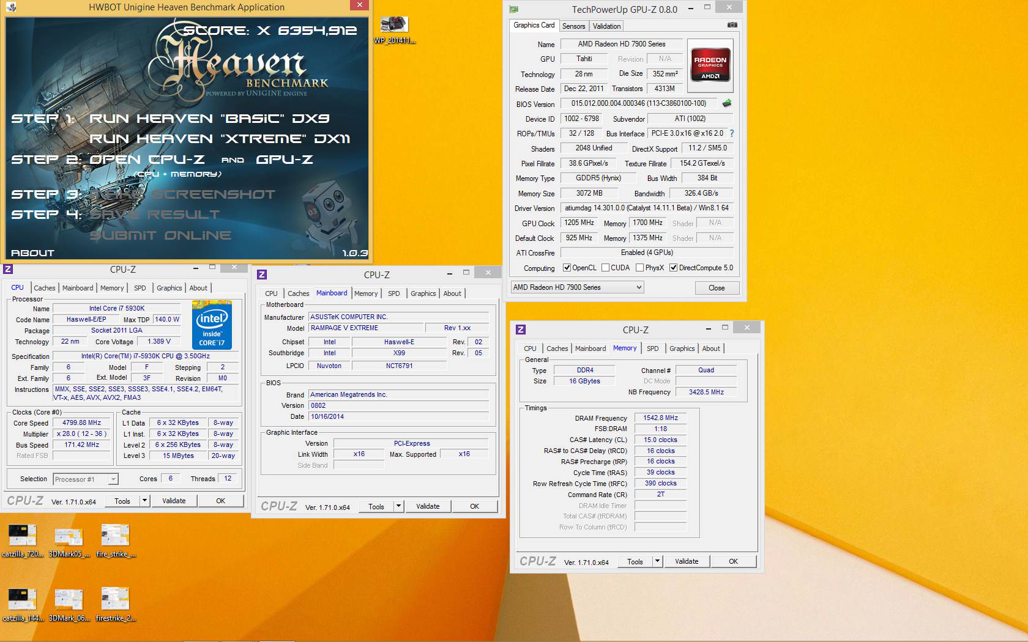The height and width of the screenshot is (642, 1028).
Task: Click Core Speed value 4799.88 MHz
Action: (81, 423)
